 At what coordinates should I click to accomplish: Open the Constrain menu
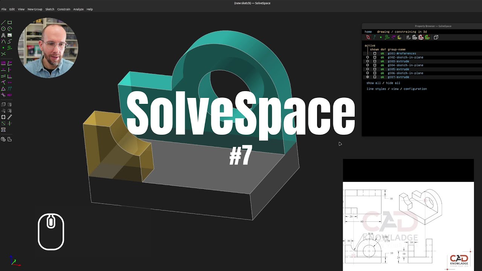point(64,9)
